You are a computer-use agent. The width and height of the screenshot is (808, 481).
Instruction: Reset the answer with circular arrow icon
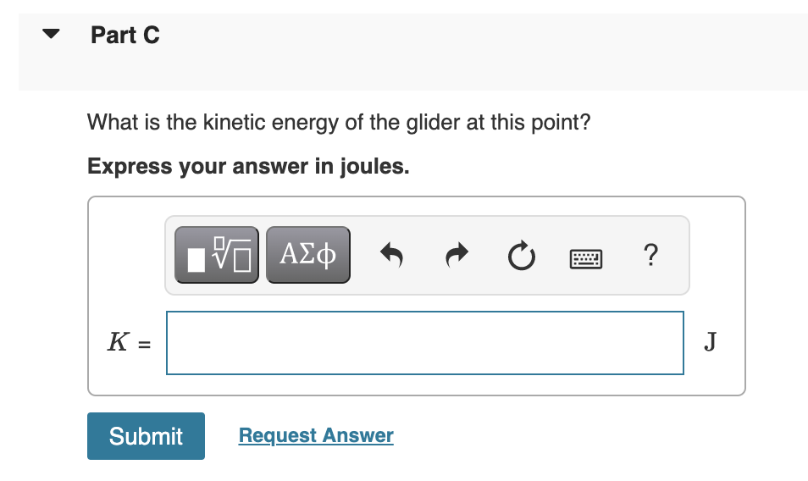522,254
